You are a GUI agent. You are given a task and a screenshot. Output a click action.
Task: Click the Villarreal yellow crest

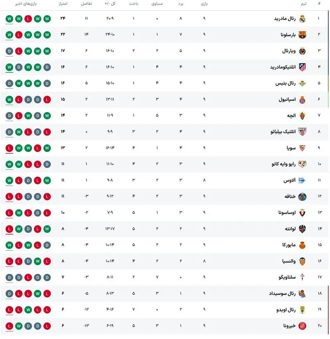point(302,51)
